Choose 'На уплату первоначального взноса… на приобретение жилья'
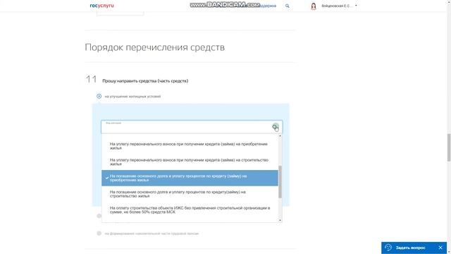The image size is (451, 254). click(190, 146)
